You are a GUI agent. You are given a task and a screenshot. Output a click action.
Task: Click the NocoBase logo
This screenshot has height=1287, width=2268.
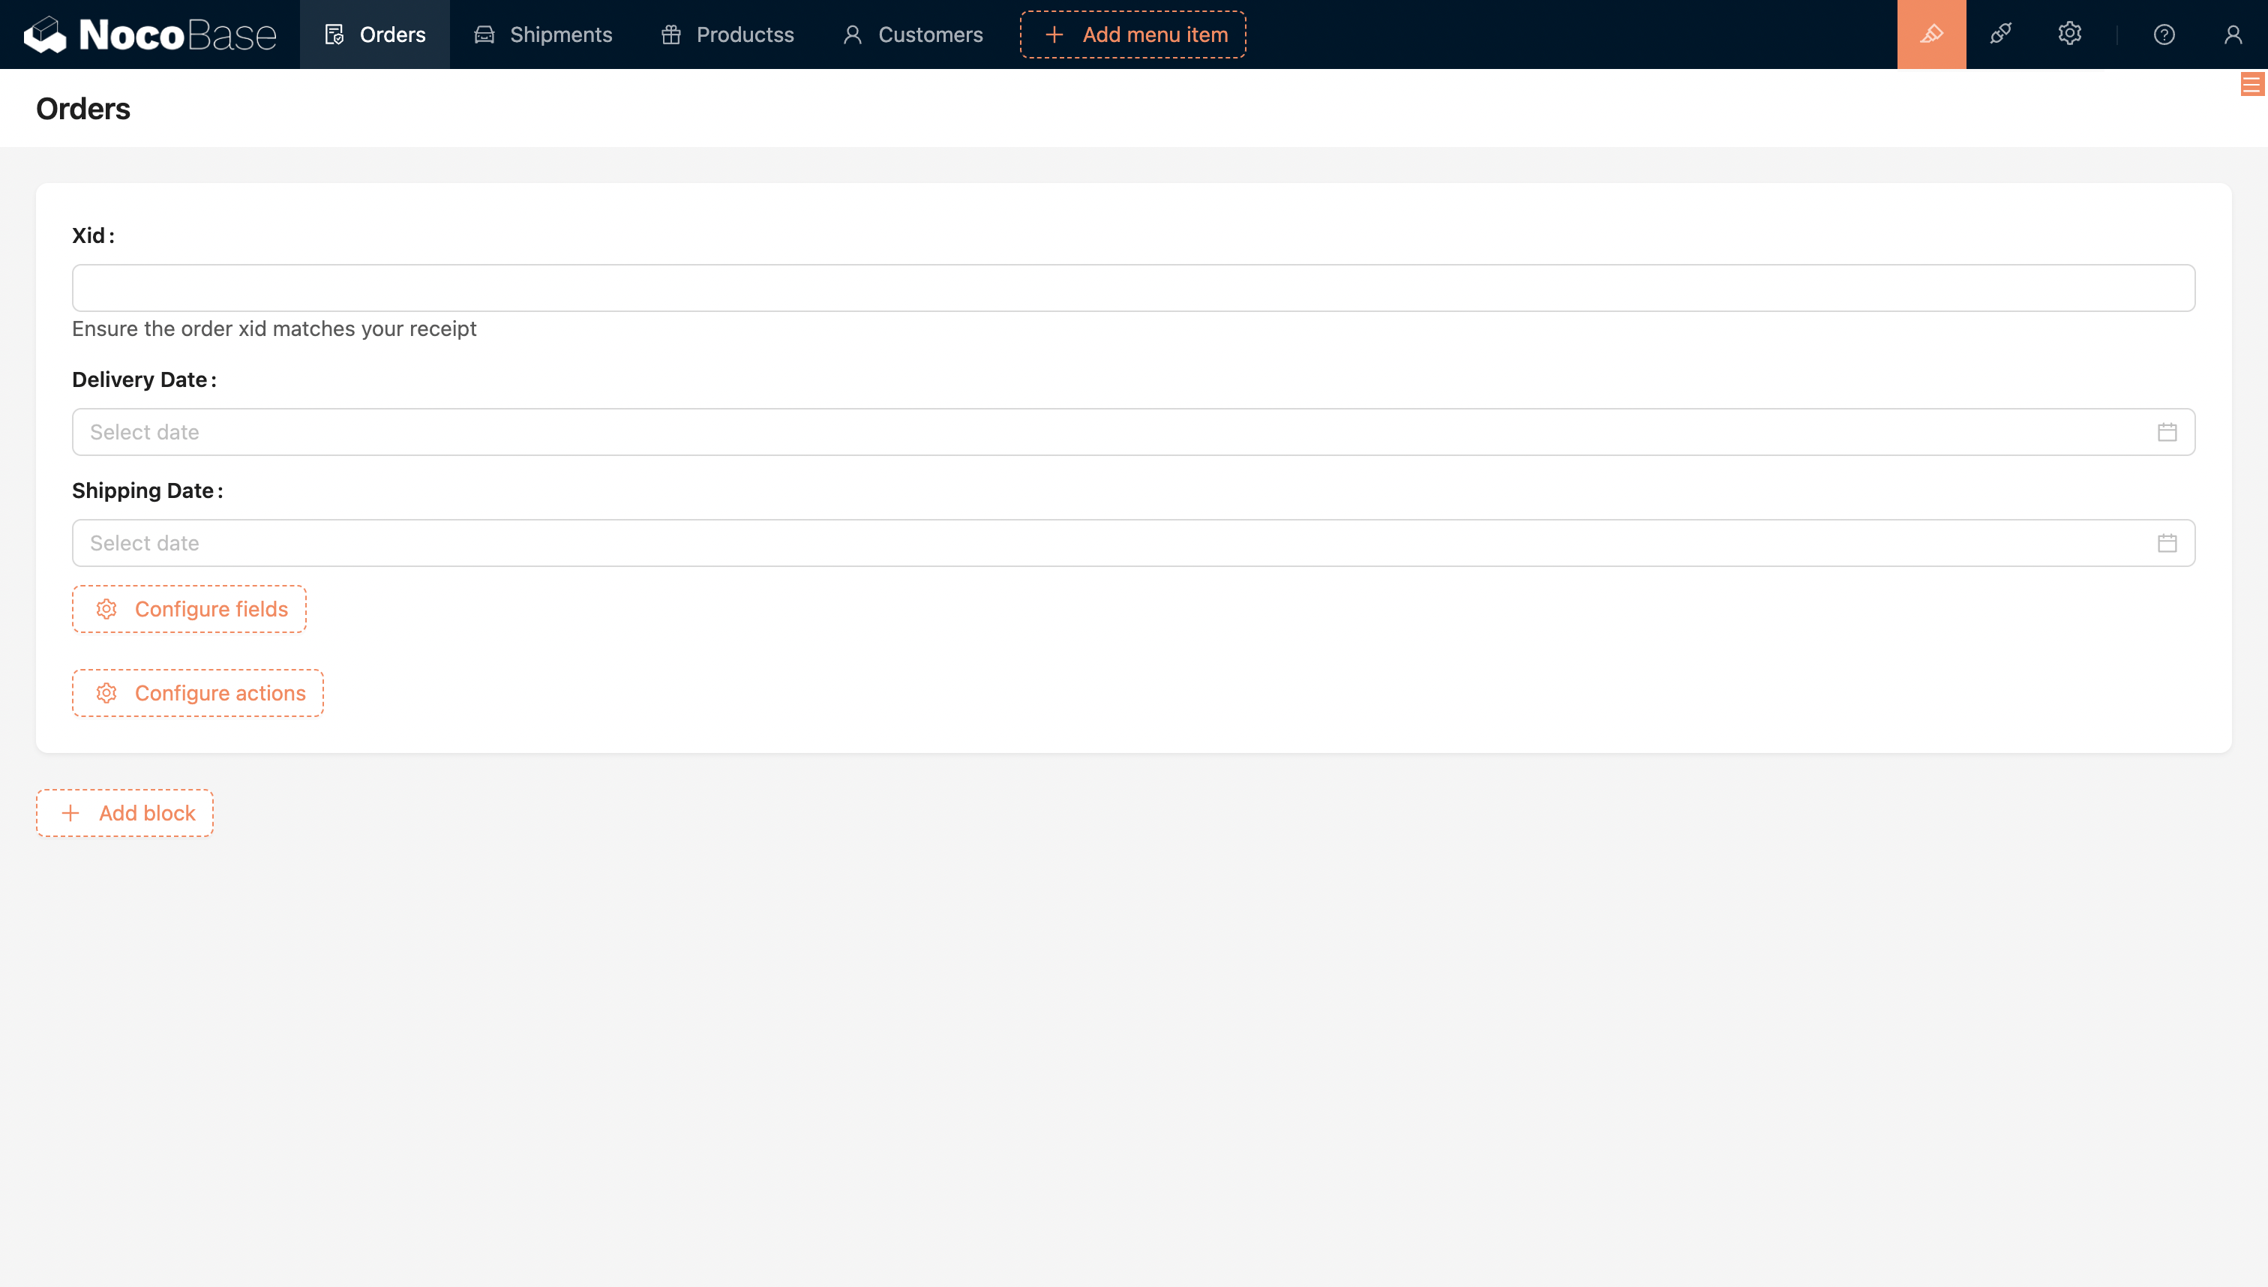click(x=150, y=34)
